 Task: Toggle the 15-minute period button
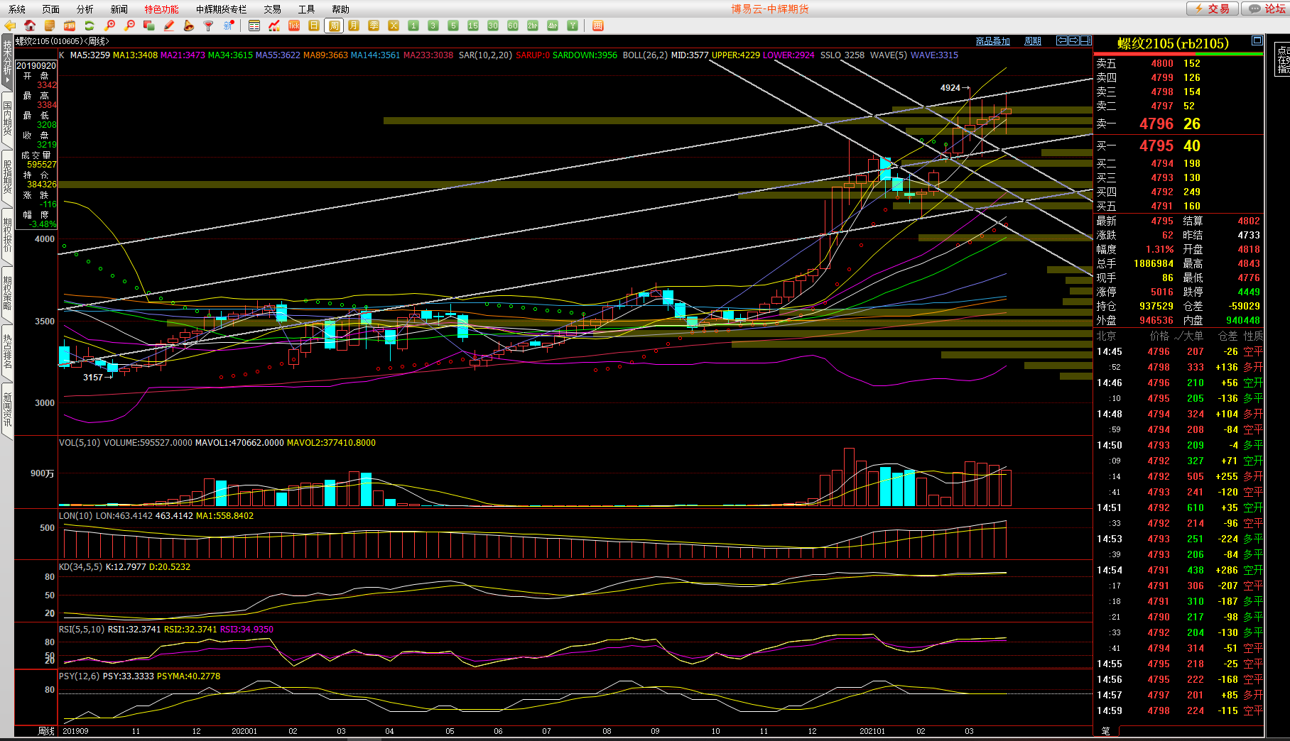473,26
